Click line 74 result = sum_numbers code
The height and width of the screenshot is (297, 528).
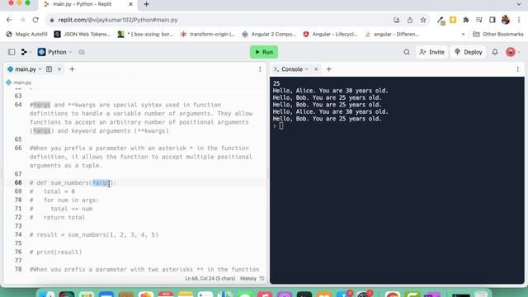(x=94, y=234)
